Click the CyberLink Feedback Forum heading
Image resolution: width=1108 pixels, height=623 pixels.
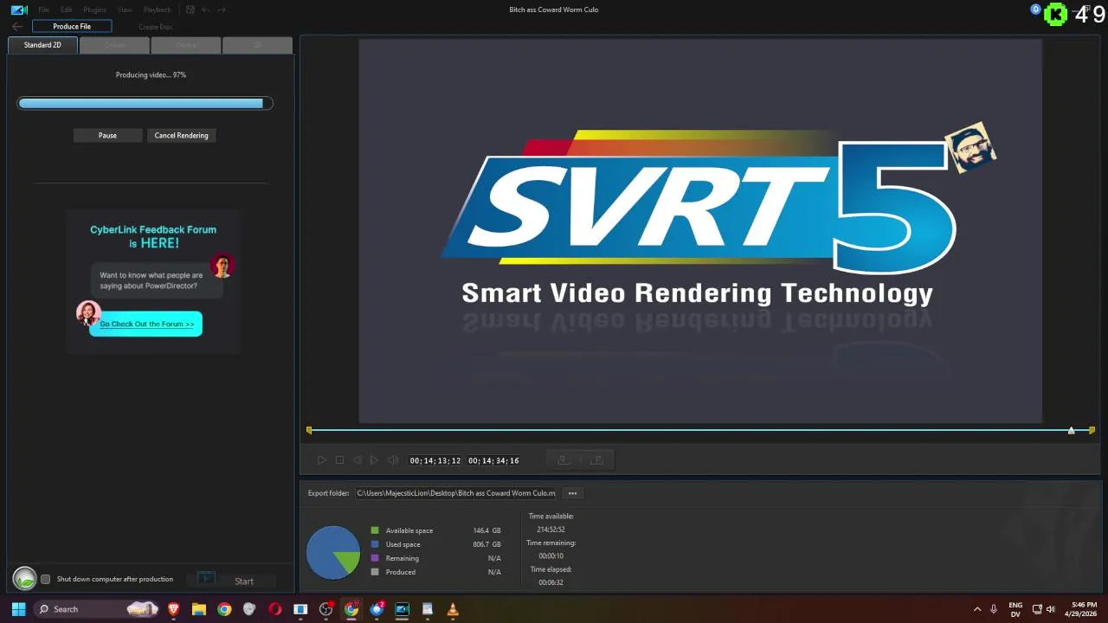point(153,236)
